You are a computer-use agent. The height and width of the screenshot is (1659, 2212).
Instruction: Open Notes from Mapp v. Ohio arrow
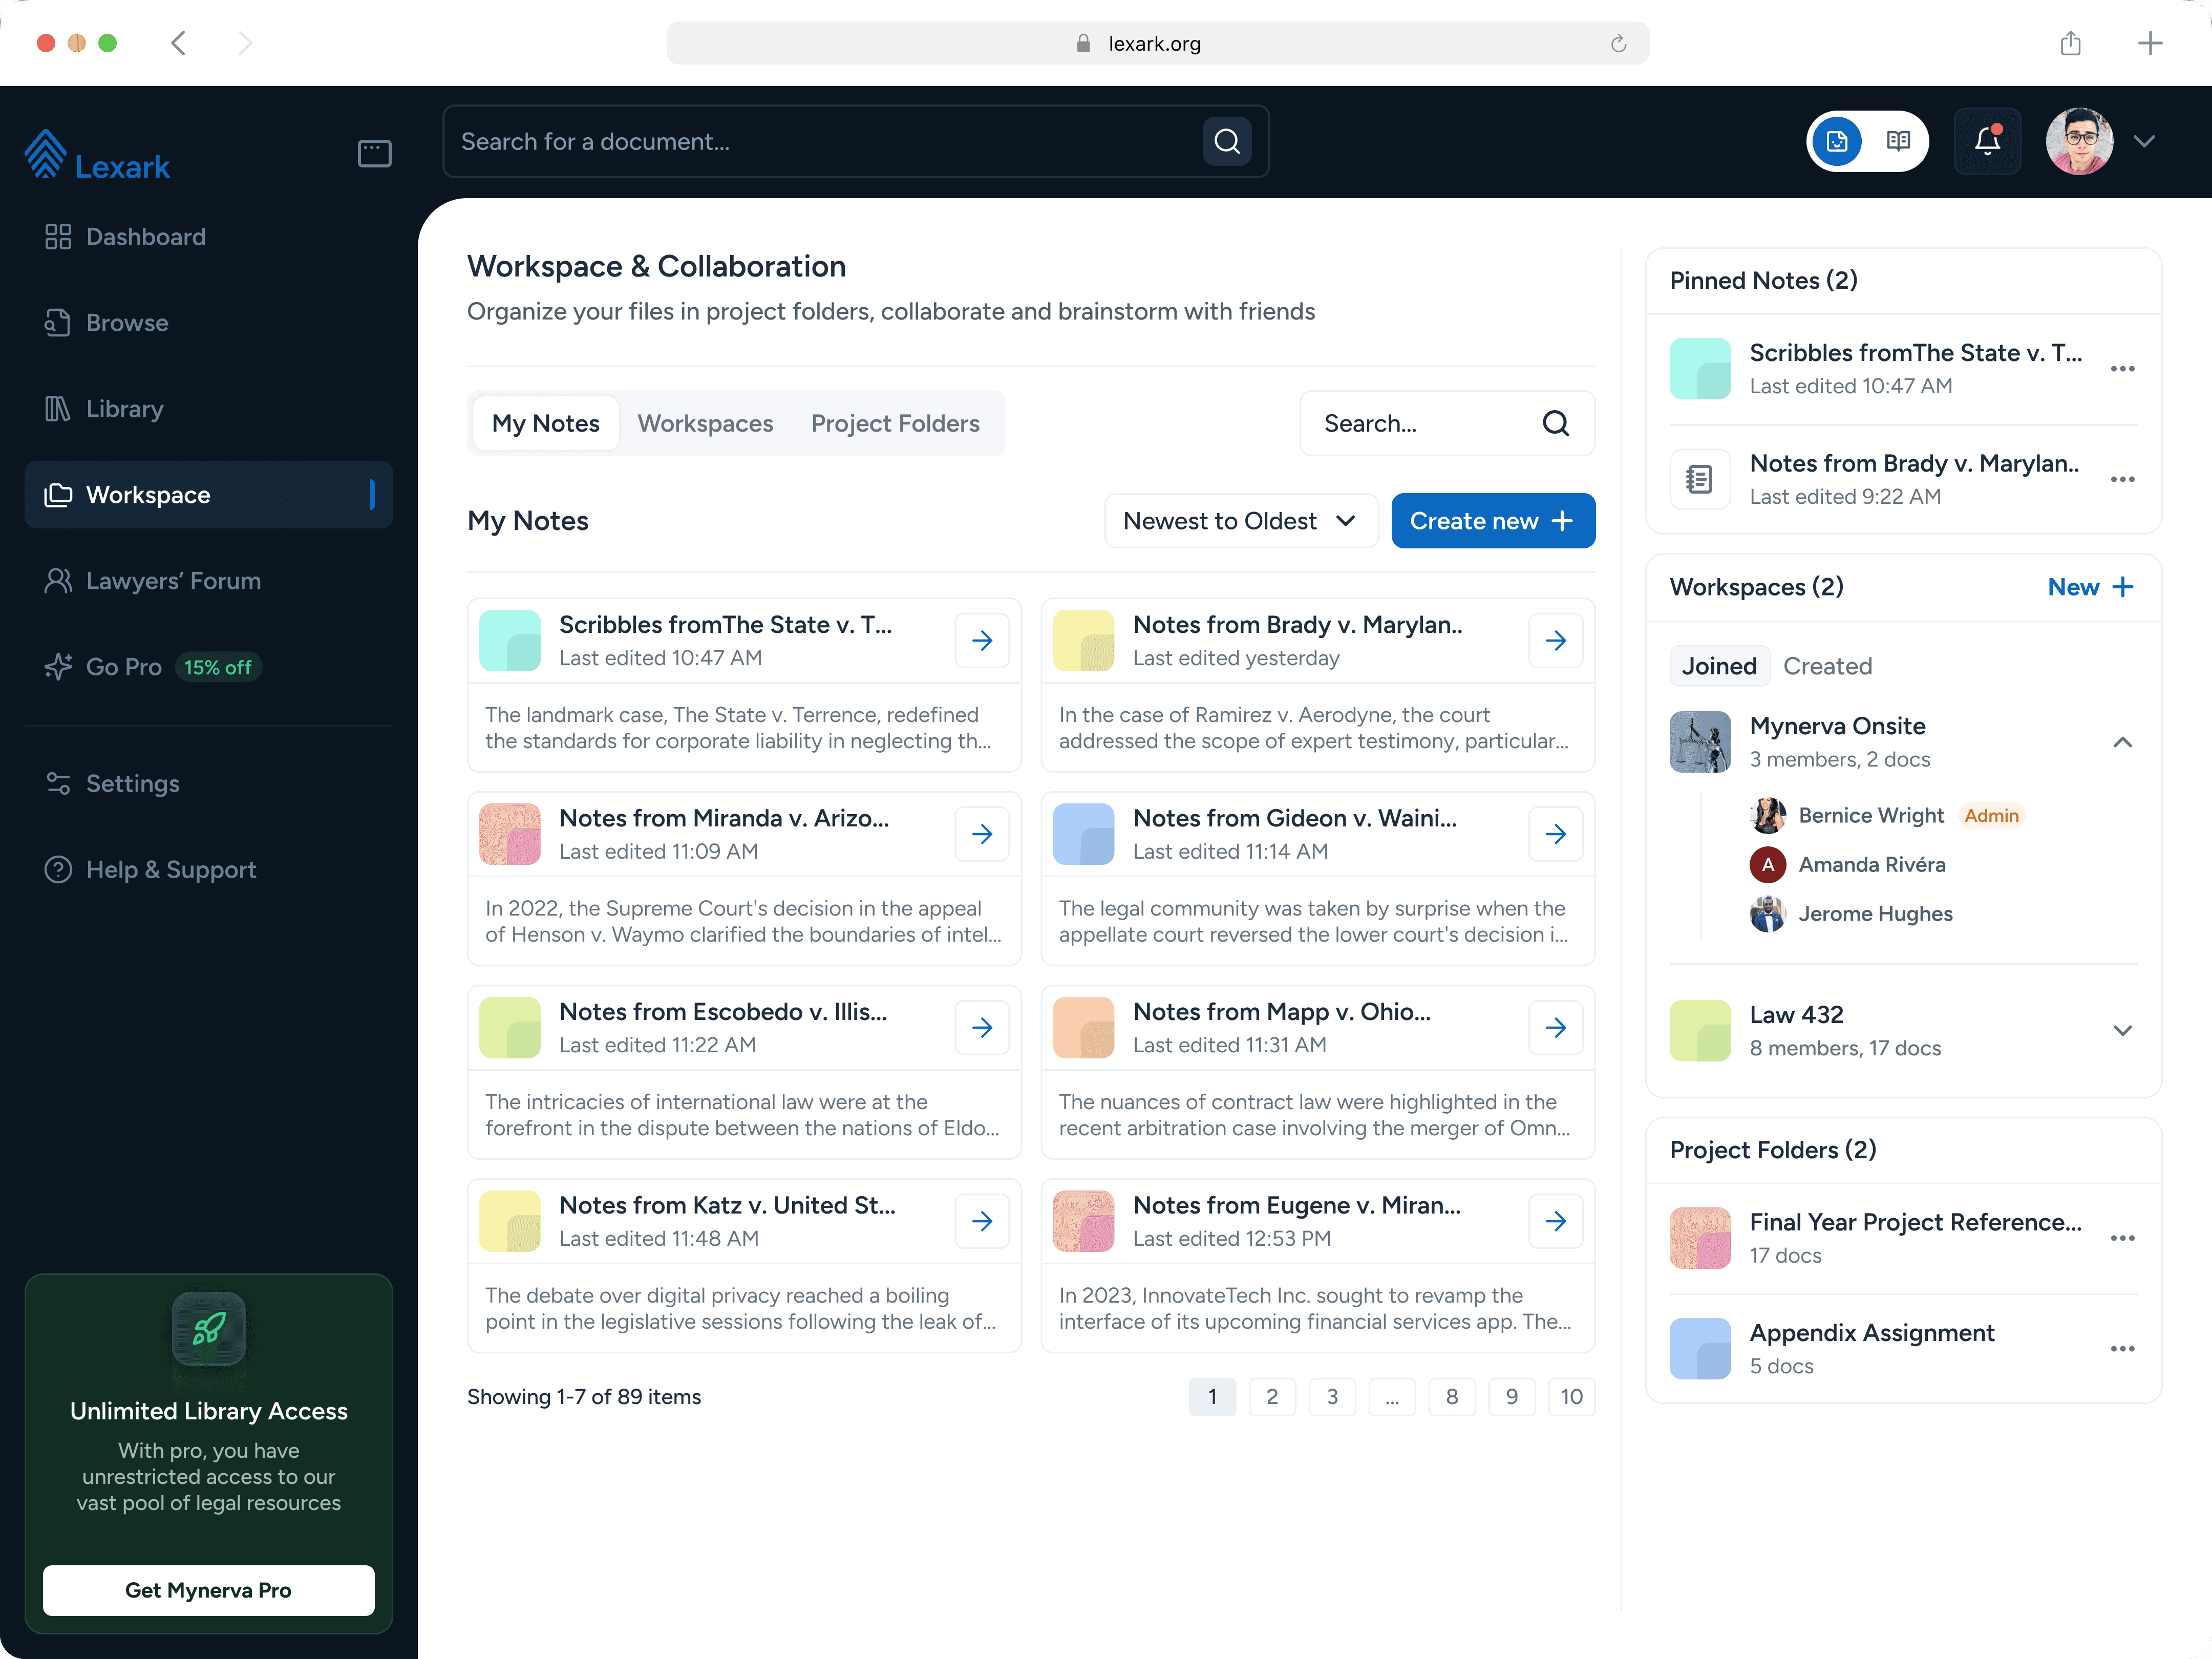[1555, 1027]
